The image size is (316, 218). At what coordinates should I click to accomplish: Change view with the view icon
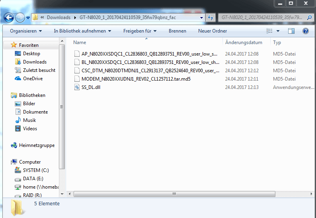[x=269, y=31]
